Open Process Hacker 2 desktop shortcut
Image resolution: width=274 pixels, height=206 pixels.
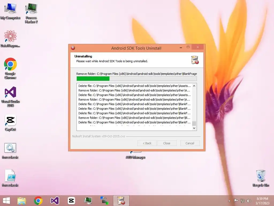[x=31, y=13]
